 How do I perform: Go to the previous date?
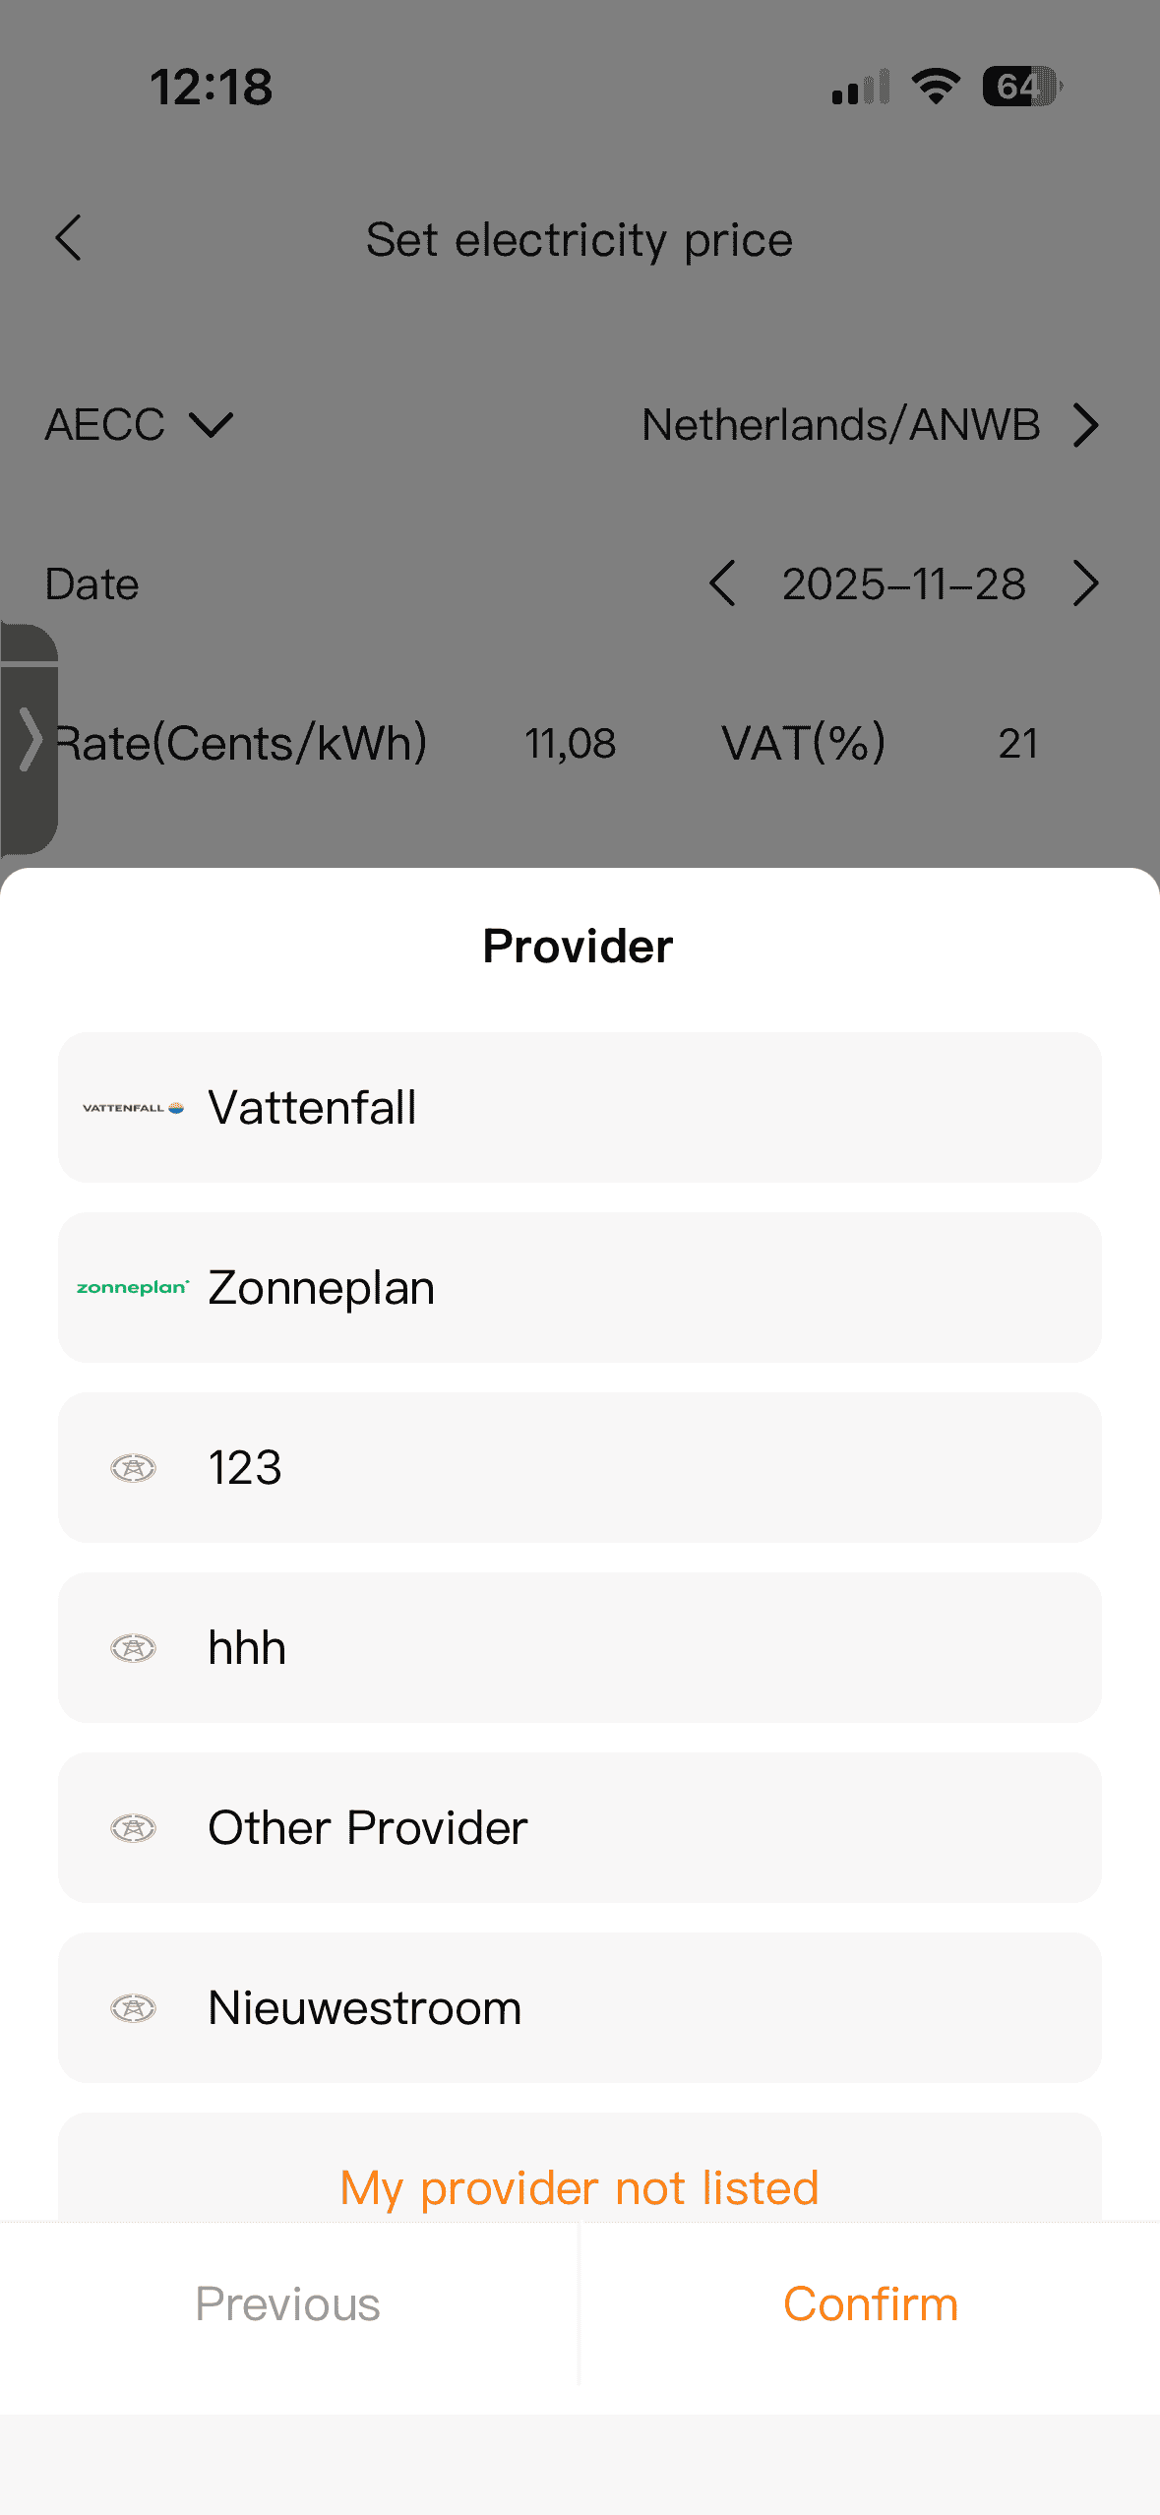click(723, 583)
